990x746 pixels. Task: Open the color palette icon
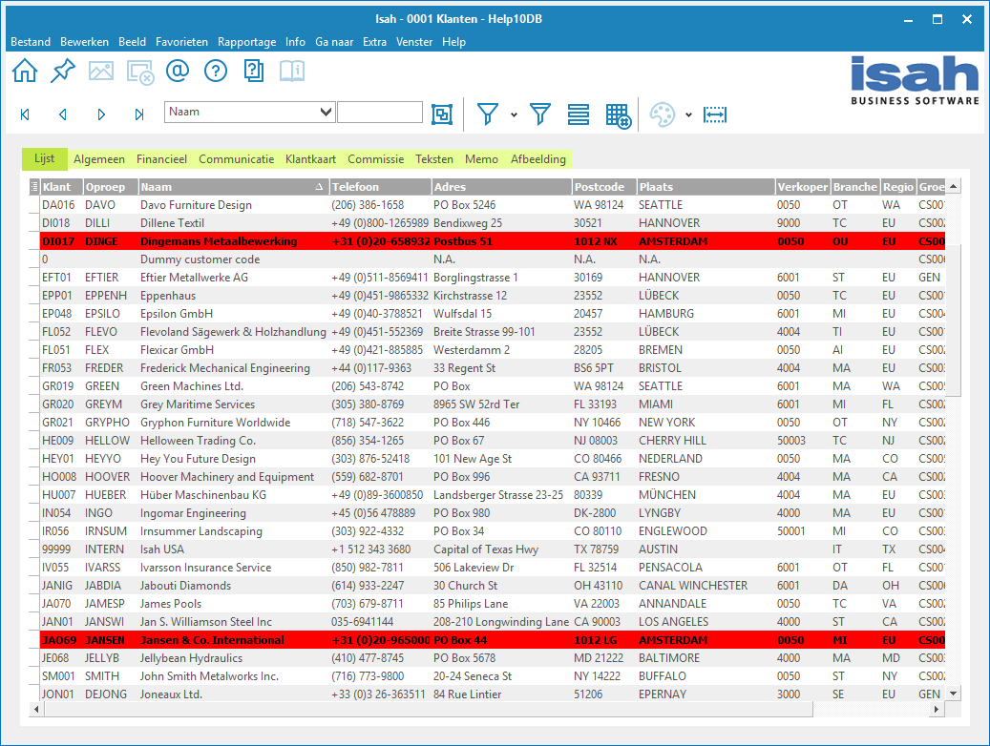pyautogui.click(x=663, y=114)
